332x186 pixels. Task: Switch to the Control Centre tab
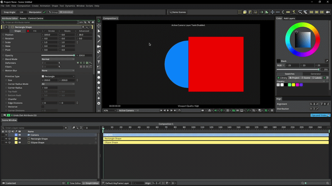click(x=36, y=18)
